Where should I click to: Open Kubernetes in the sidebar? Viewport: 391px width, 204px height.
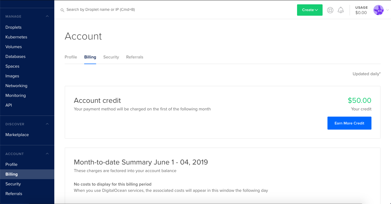click(16, 37)
